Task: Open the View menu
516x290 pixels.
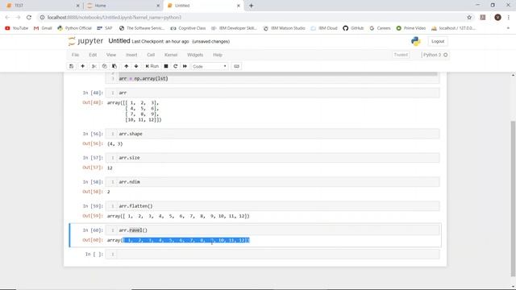Action: tap(111, 55)
